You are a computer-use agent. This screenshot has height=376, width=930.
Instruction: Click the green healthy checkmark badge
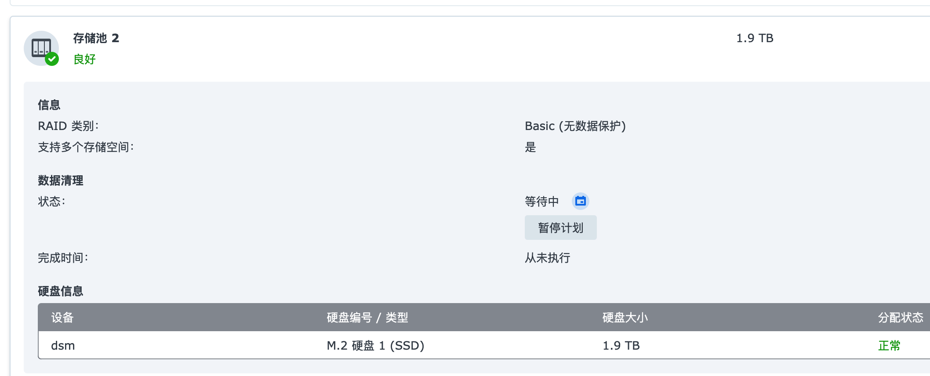pyautogui.click(x=52, y=59)
